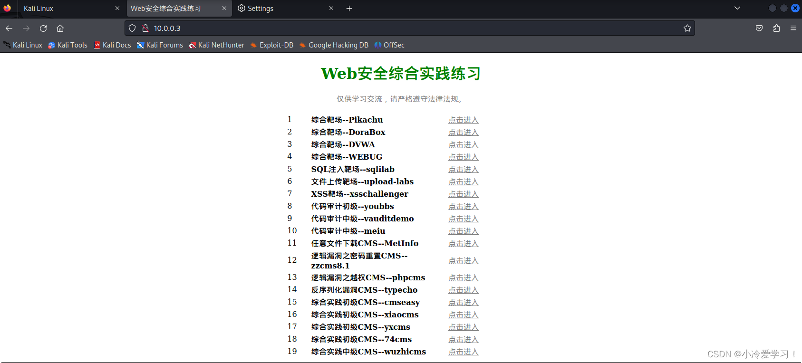Switch to the Settings tab

[x=285, y=8]
